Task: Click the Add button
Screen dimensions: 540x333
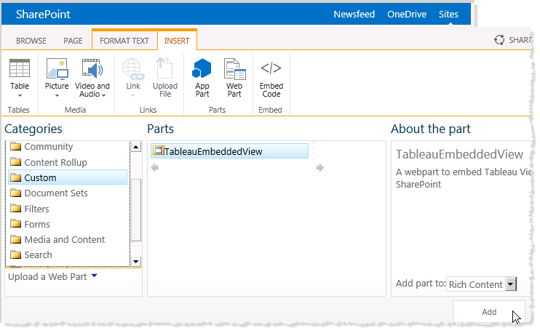Action: click(x=488, y=312)
